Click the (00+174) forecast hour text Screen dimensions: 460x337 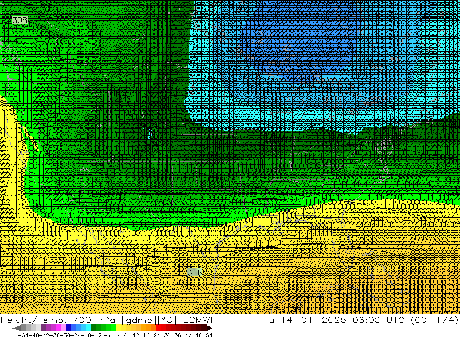(x=434, y=320)
